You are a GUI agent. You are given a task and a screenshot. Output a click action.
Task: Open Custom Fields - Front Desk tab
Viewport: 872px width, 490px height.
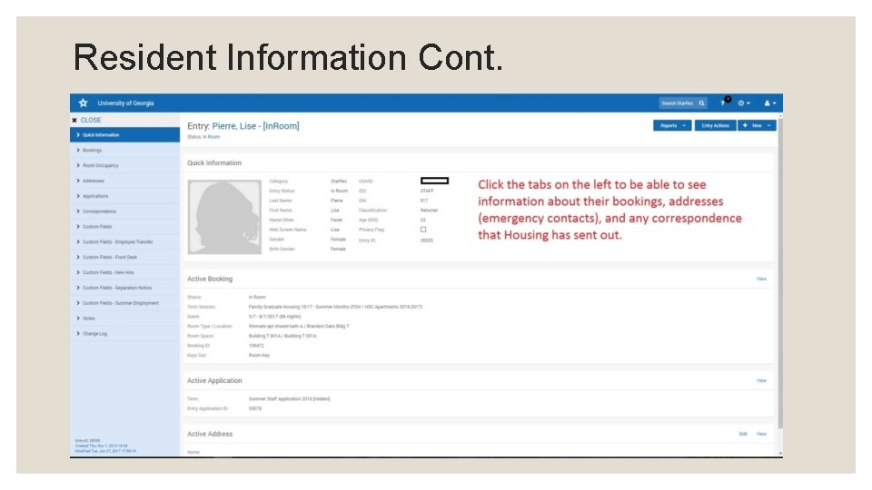click(124, 257)
